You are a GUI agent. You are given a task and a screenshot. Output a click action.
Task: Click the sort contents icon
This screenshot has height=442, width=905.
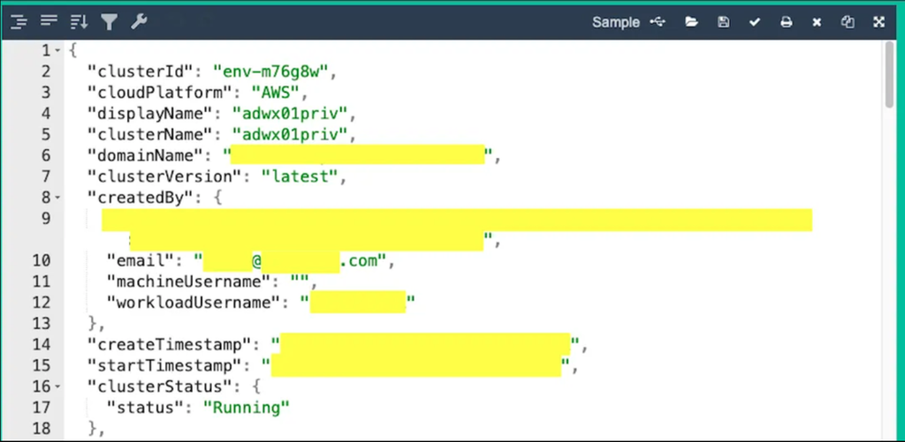(79, 22)
